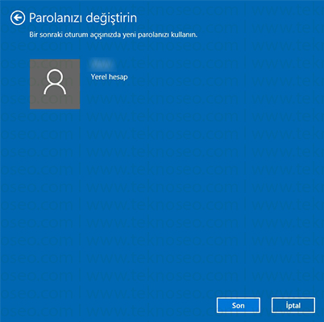This screenshot has height=322, width=324.
Task: Click the 'Parolanızı değiştirin' heading
Action: pyautogui.click(x=83, y=18)
